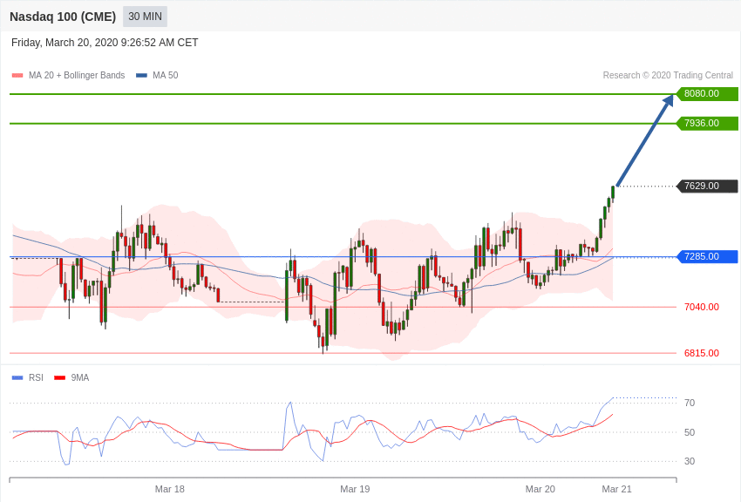Select the Mar 20 date marker
The width and height of the screenshot is (741, 502).
tap(540, 489)
